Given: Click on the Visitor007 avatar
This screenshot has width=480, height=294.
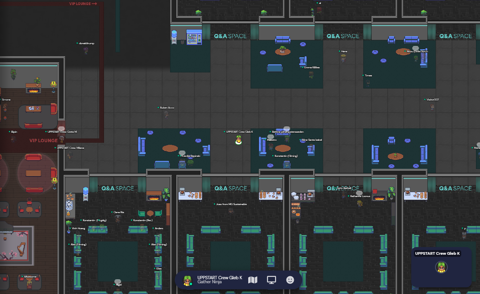Looking at the screenshot, I should click(432, 107).
